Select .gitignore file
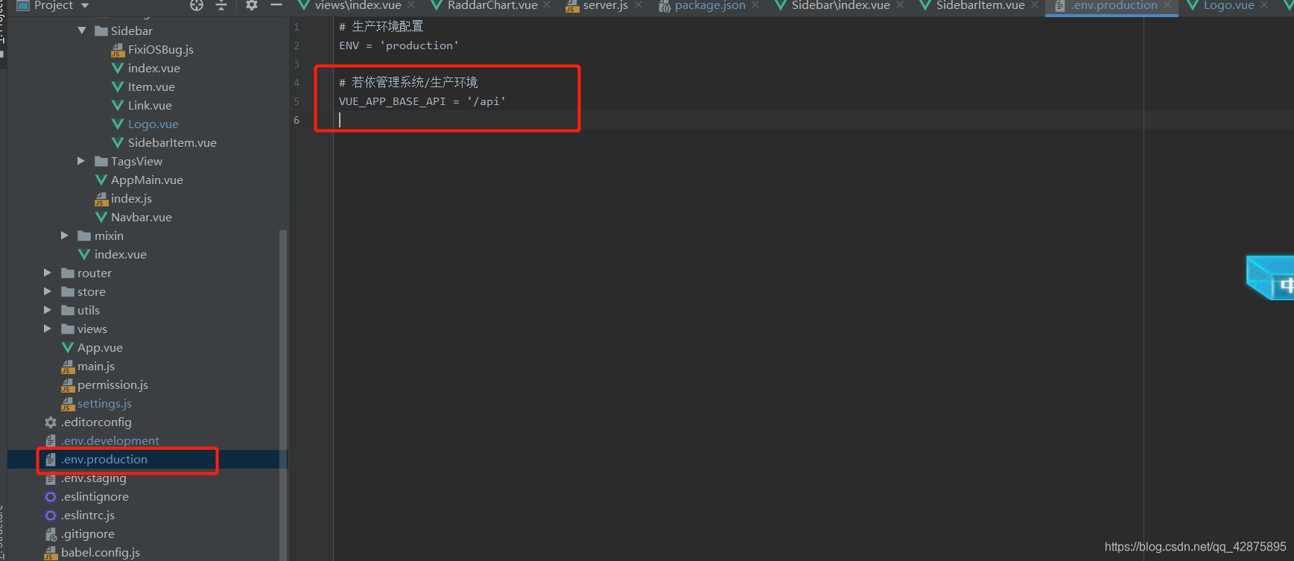 (88, 533)
